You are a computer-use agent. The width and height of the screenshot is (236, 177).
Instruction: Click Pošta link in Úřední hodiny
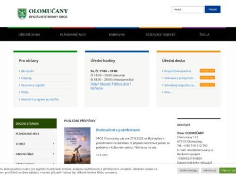click(94, 84)
